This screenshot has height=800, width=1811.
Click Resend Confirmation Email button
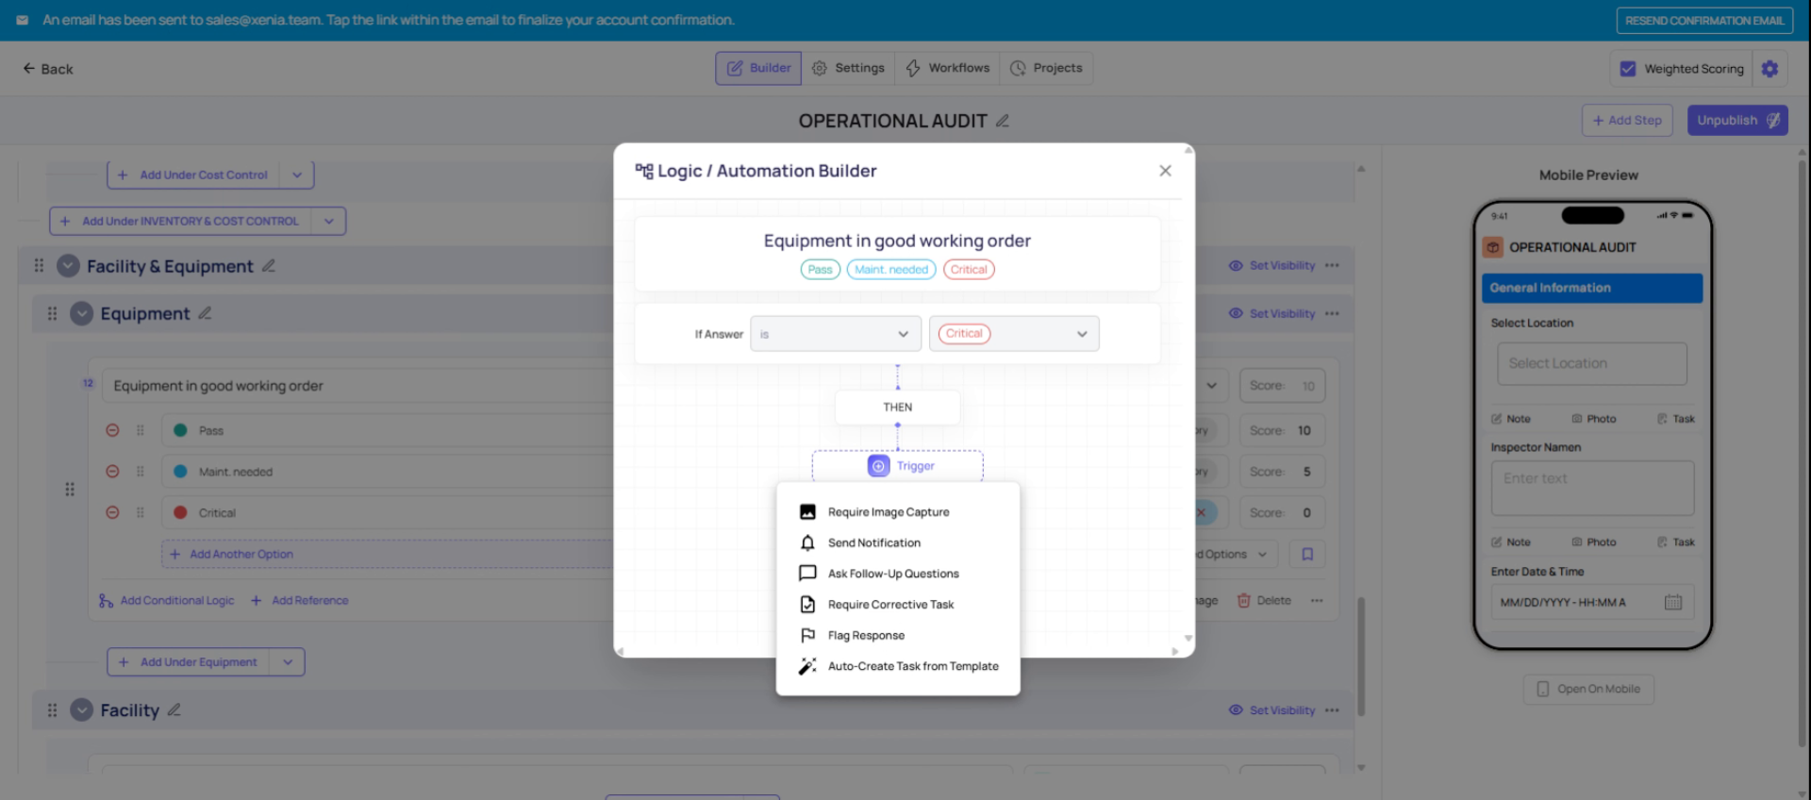click(x=1703, y=21)
